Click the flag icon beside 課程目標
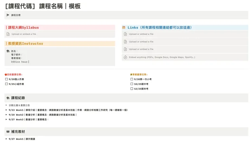The width and height of the screenshot is (251, 143). [x=8, y=15]
